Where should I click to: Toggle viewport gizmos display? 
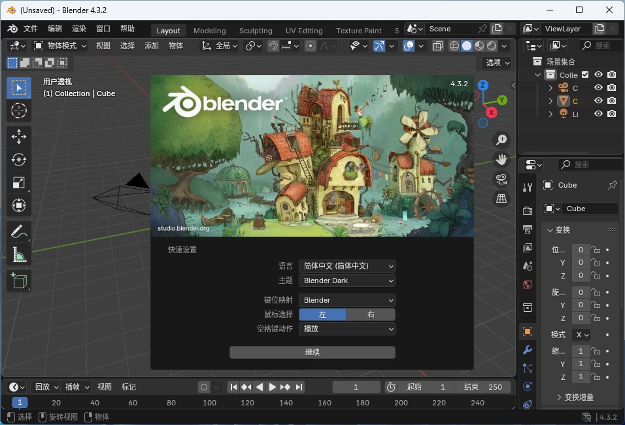pos(379,46)
